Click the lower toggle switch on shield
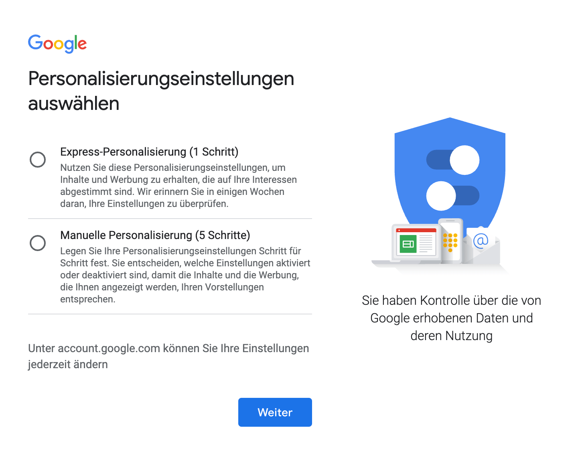578x456 pixels. tap(453, 196)
